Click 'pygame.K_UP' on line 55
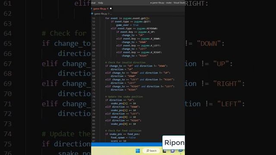276x155 pixels. tap(147, 32)
